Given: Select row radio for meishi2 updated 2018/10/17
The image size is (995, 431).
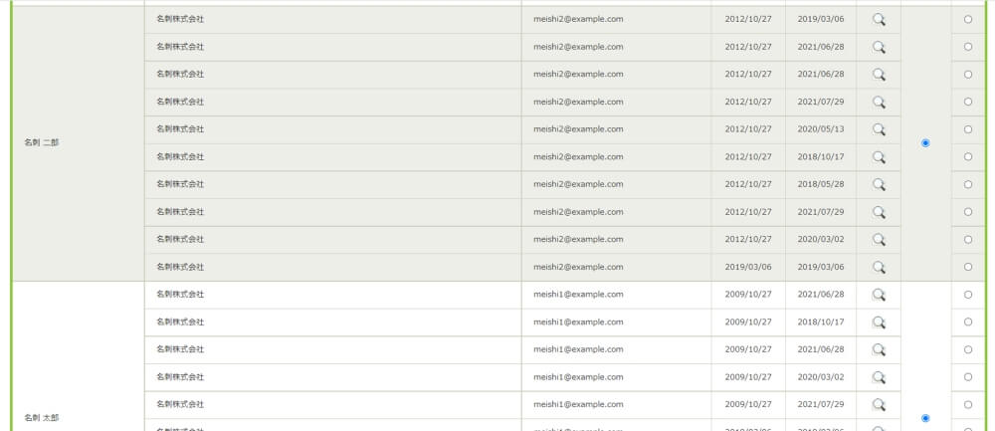Looking at the screenshot, I should click(x=968, y=157).
